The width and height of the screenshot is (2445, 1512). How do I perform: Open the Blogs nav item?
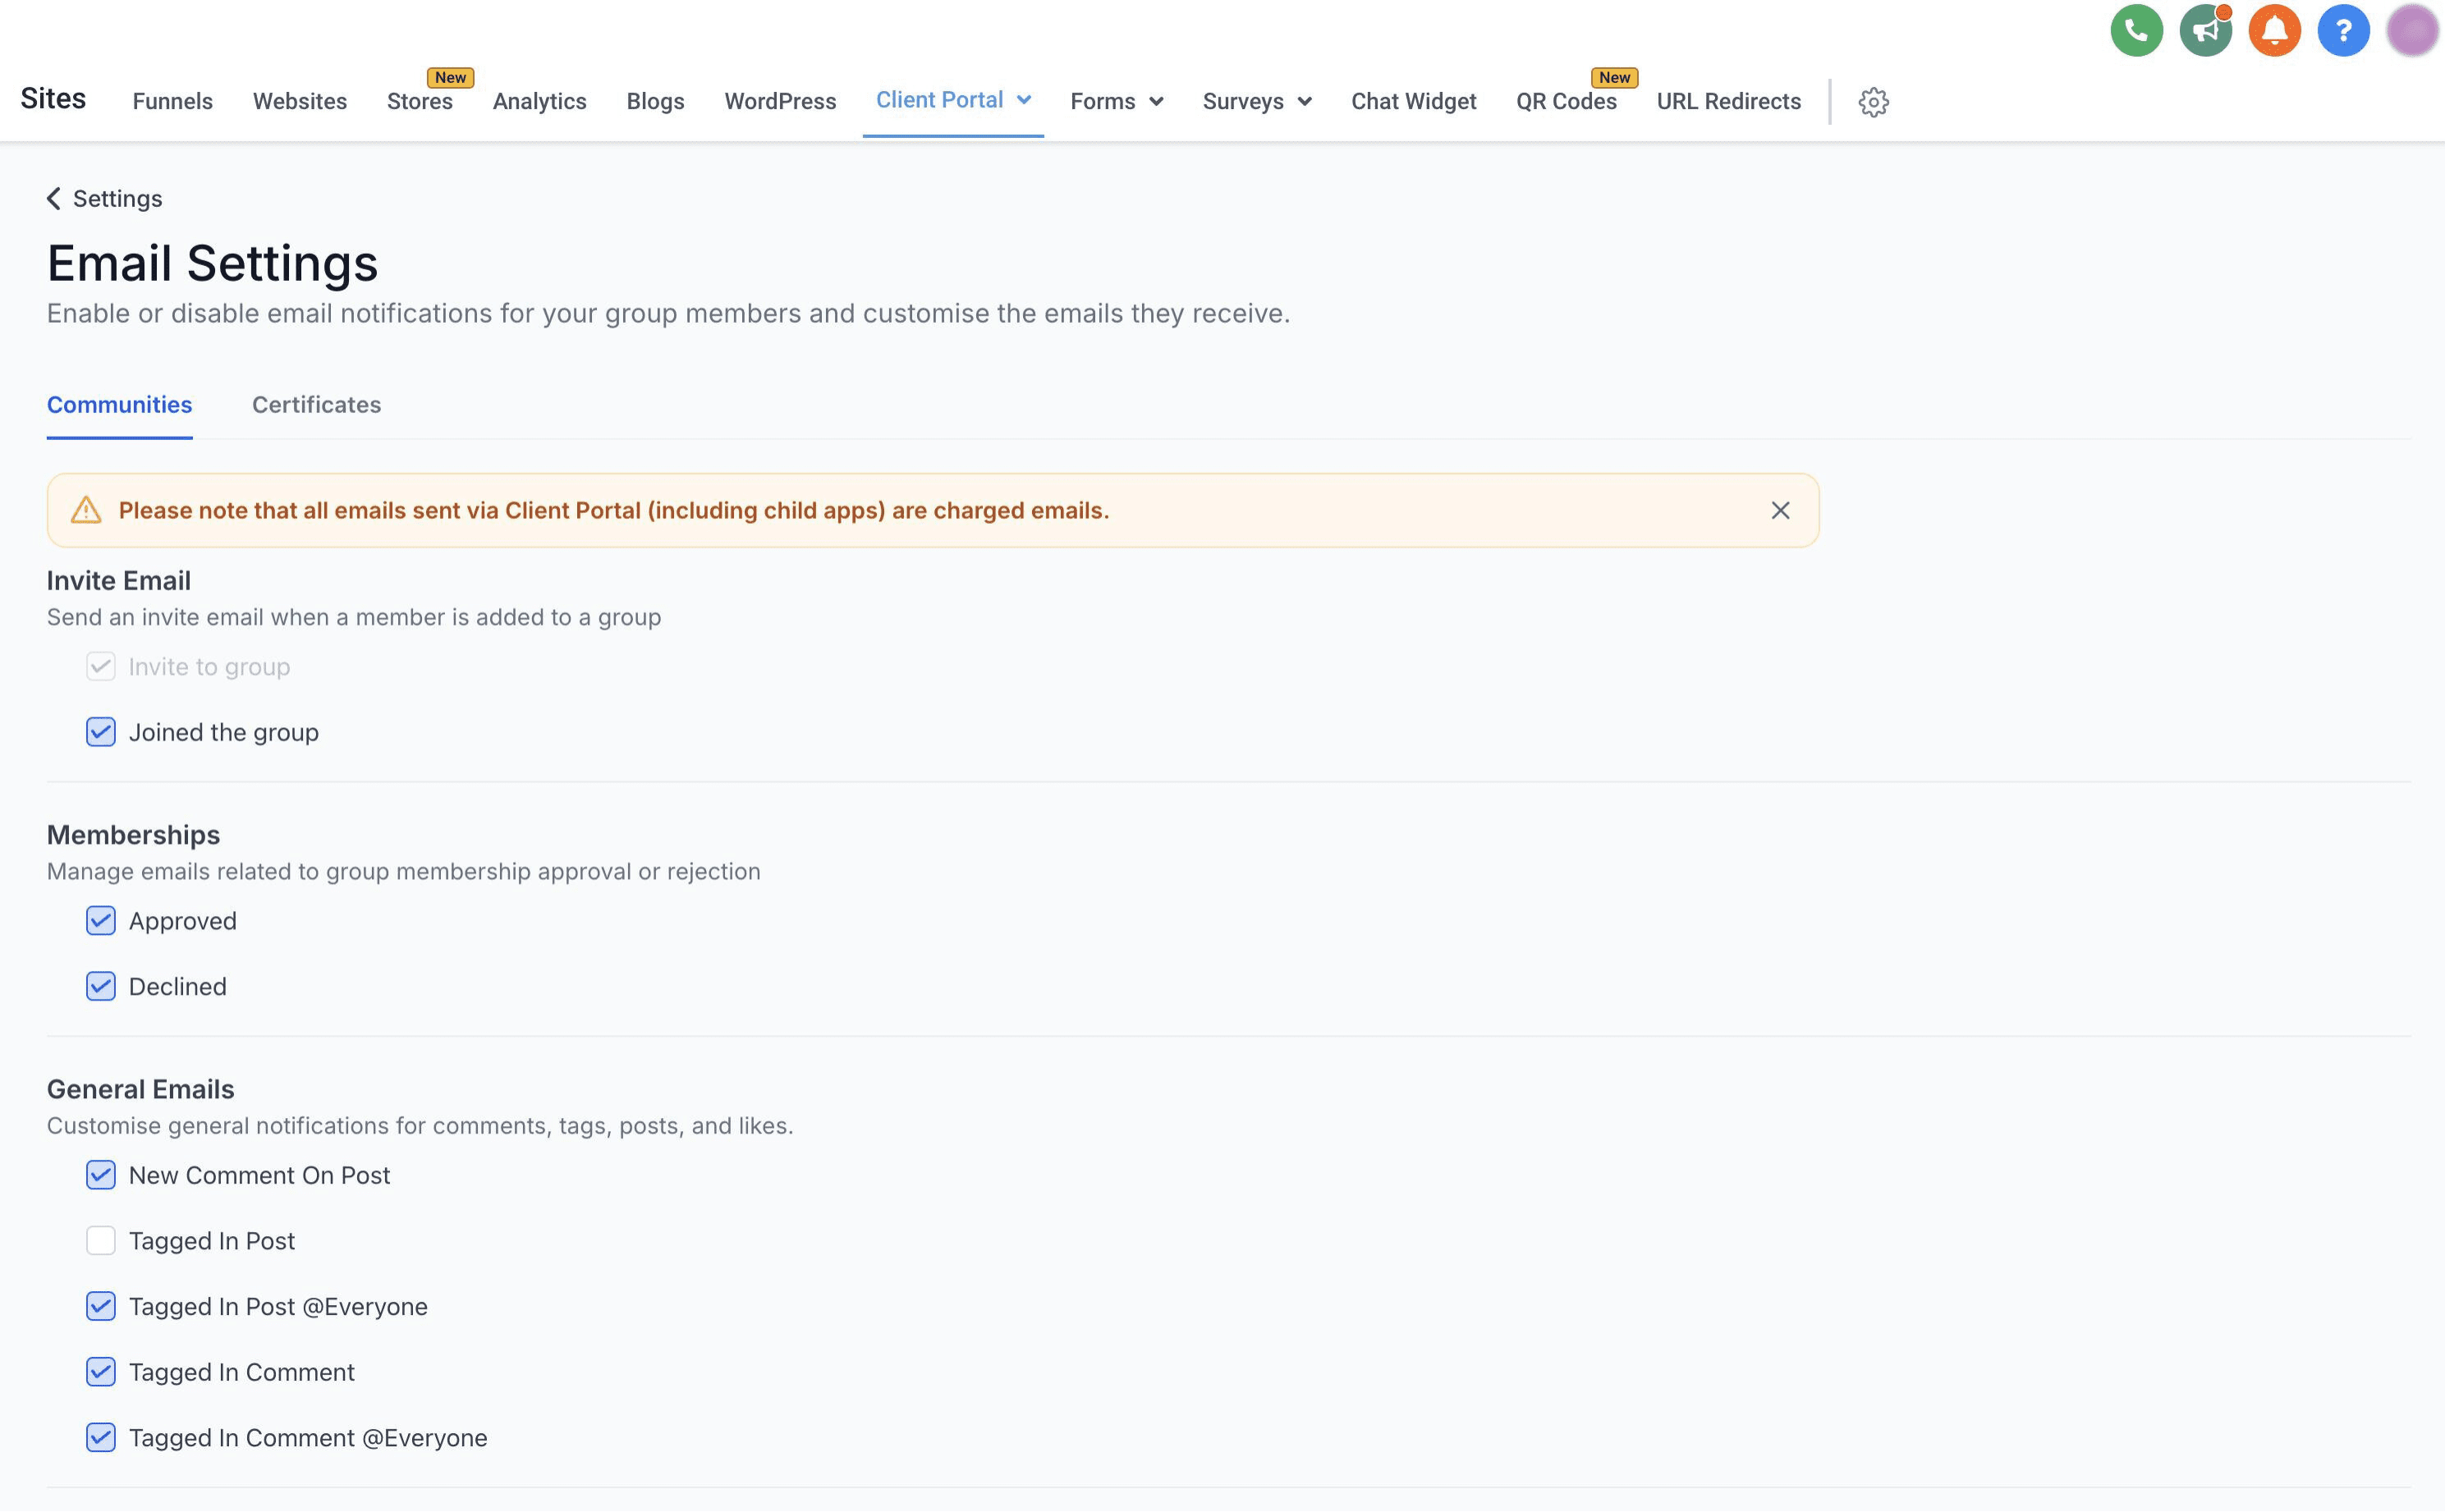click(655, 101)
